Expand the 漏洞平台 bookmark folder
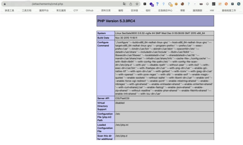 pyautogui.click(x=44, y=11)
